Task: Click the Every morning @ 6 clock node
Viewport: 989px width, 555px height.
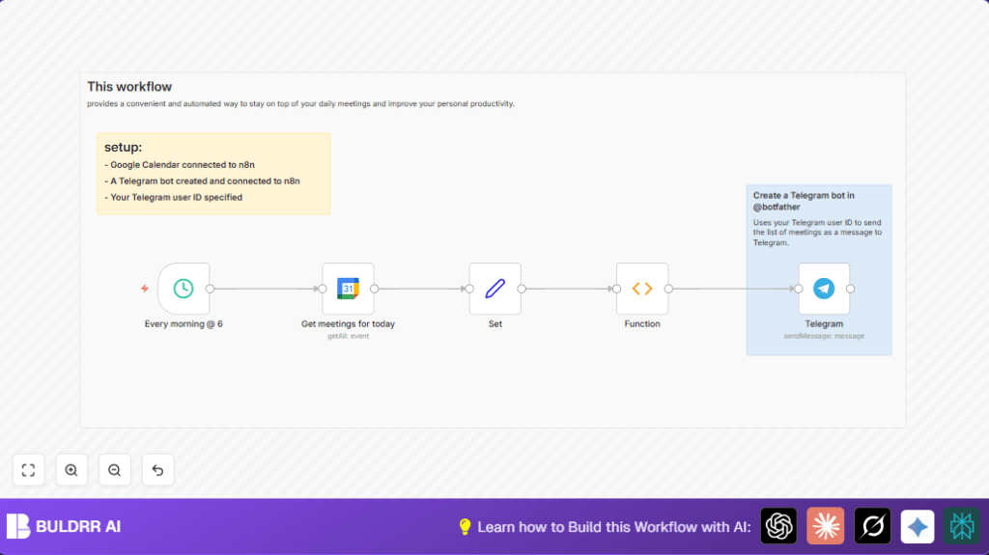Action: pyautogui.click(x=184, y=289)
